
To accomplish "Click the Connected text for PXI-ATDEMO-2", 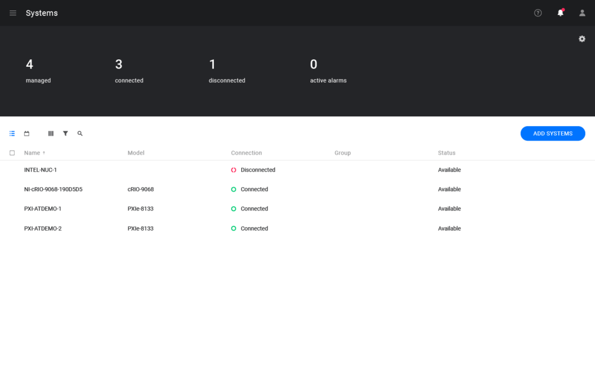I will (x=255, y=228).
